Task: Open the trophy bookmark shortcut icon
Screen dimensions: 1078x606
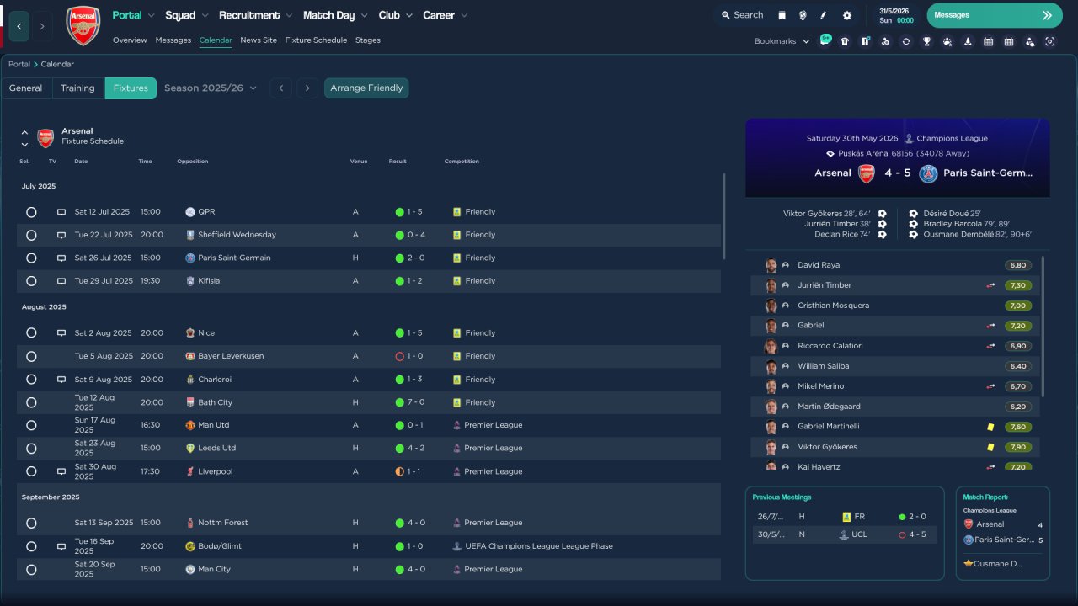Action: [x=926, y=41]
